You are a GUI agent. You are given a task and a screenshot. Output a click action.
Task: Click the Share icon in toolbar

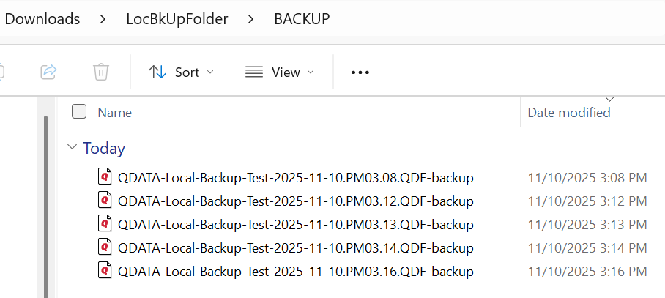coord(49,72)
